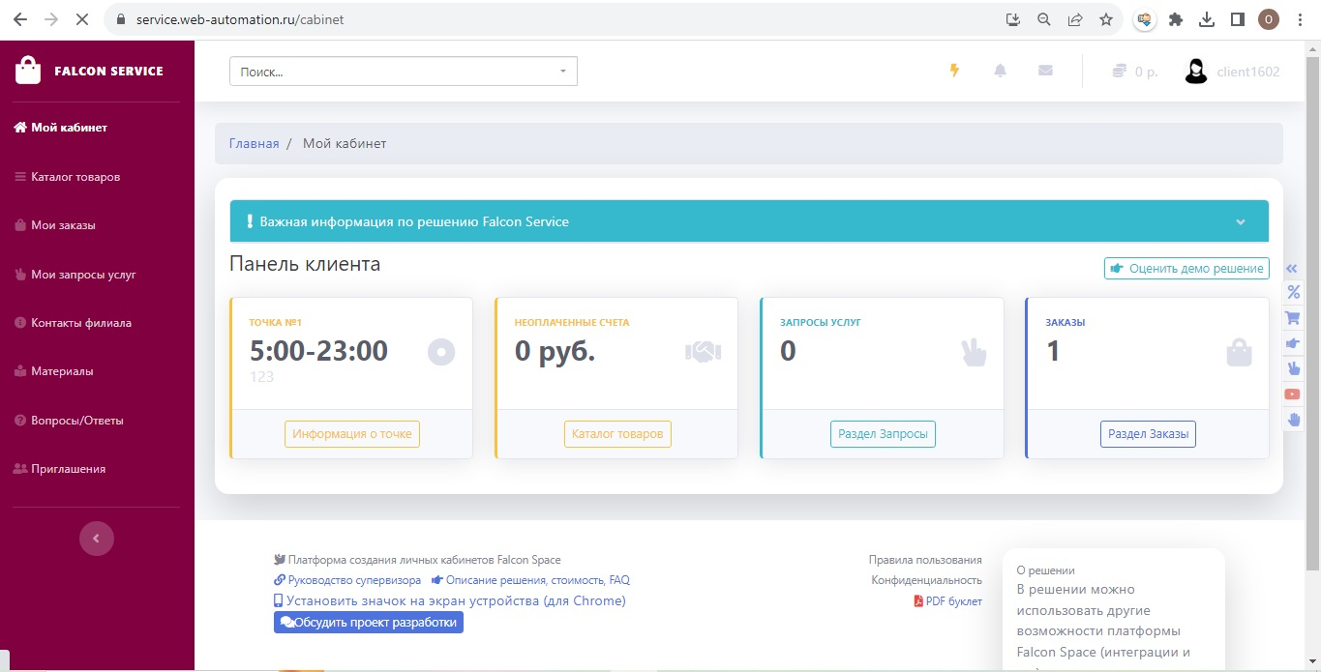Image resolution: width=1321 pixels, height=672 pixels.
Task: Click the zoom magnifier icon in address bar
Action: (x=1044, y=18)
